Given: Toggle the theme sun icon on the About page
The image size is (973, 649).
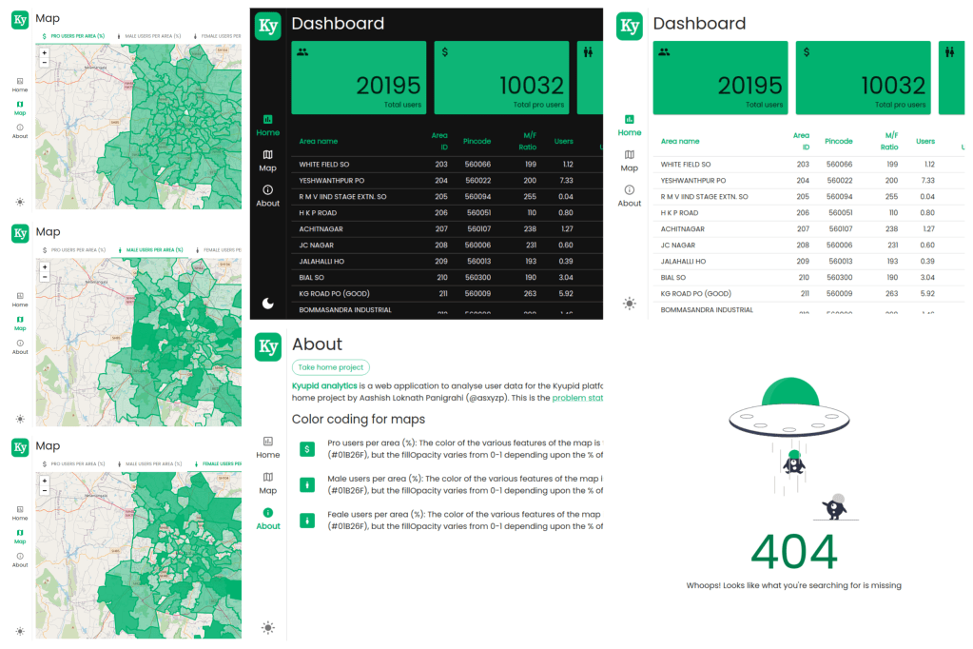Looking at the screenshot, I should pyautogui.click(x=268, y=627).
